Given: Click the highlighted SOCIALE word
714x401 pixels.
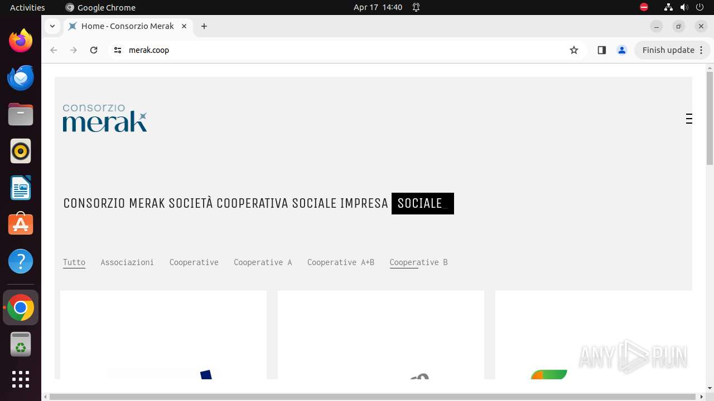Looking at the screenshot, I should point(423,203).
